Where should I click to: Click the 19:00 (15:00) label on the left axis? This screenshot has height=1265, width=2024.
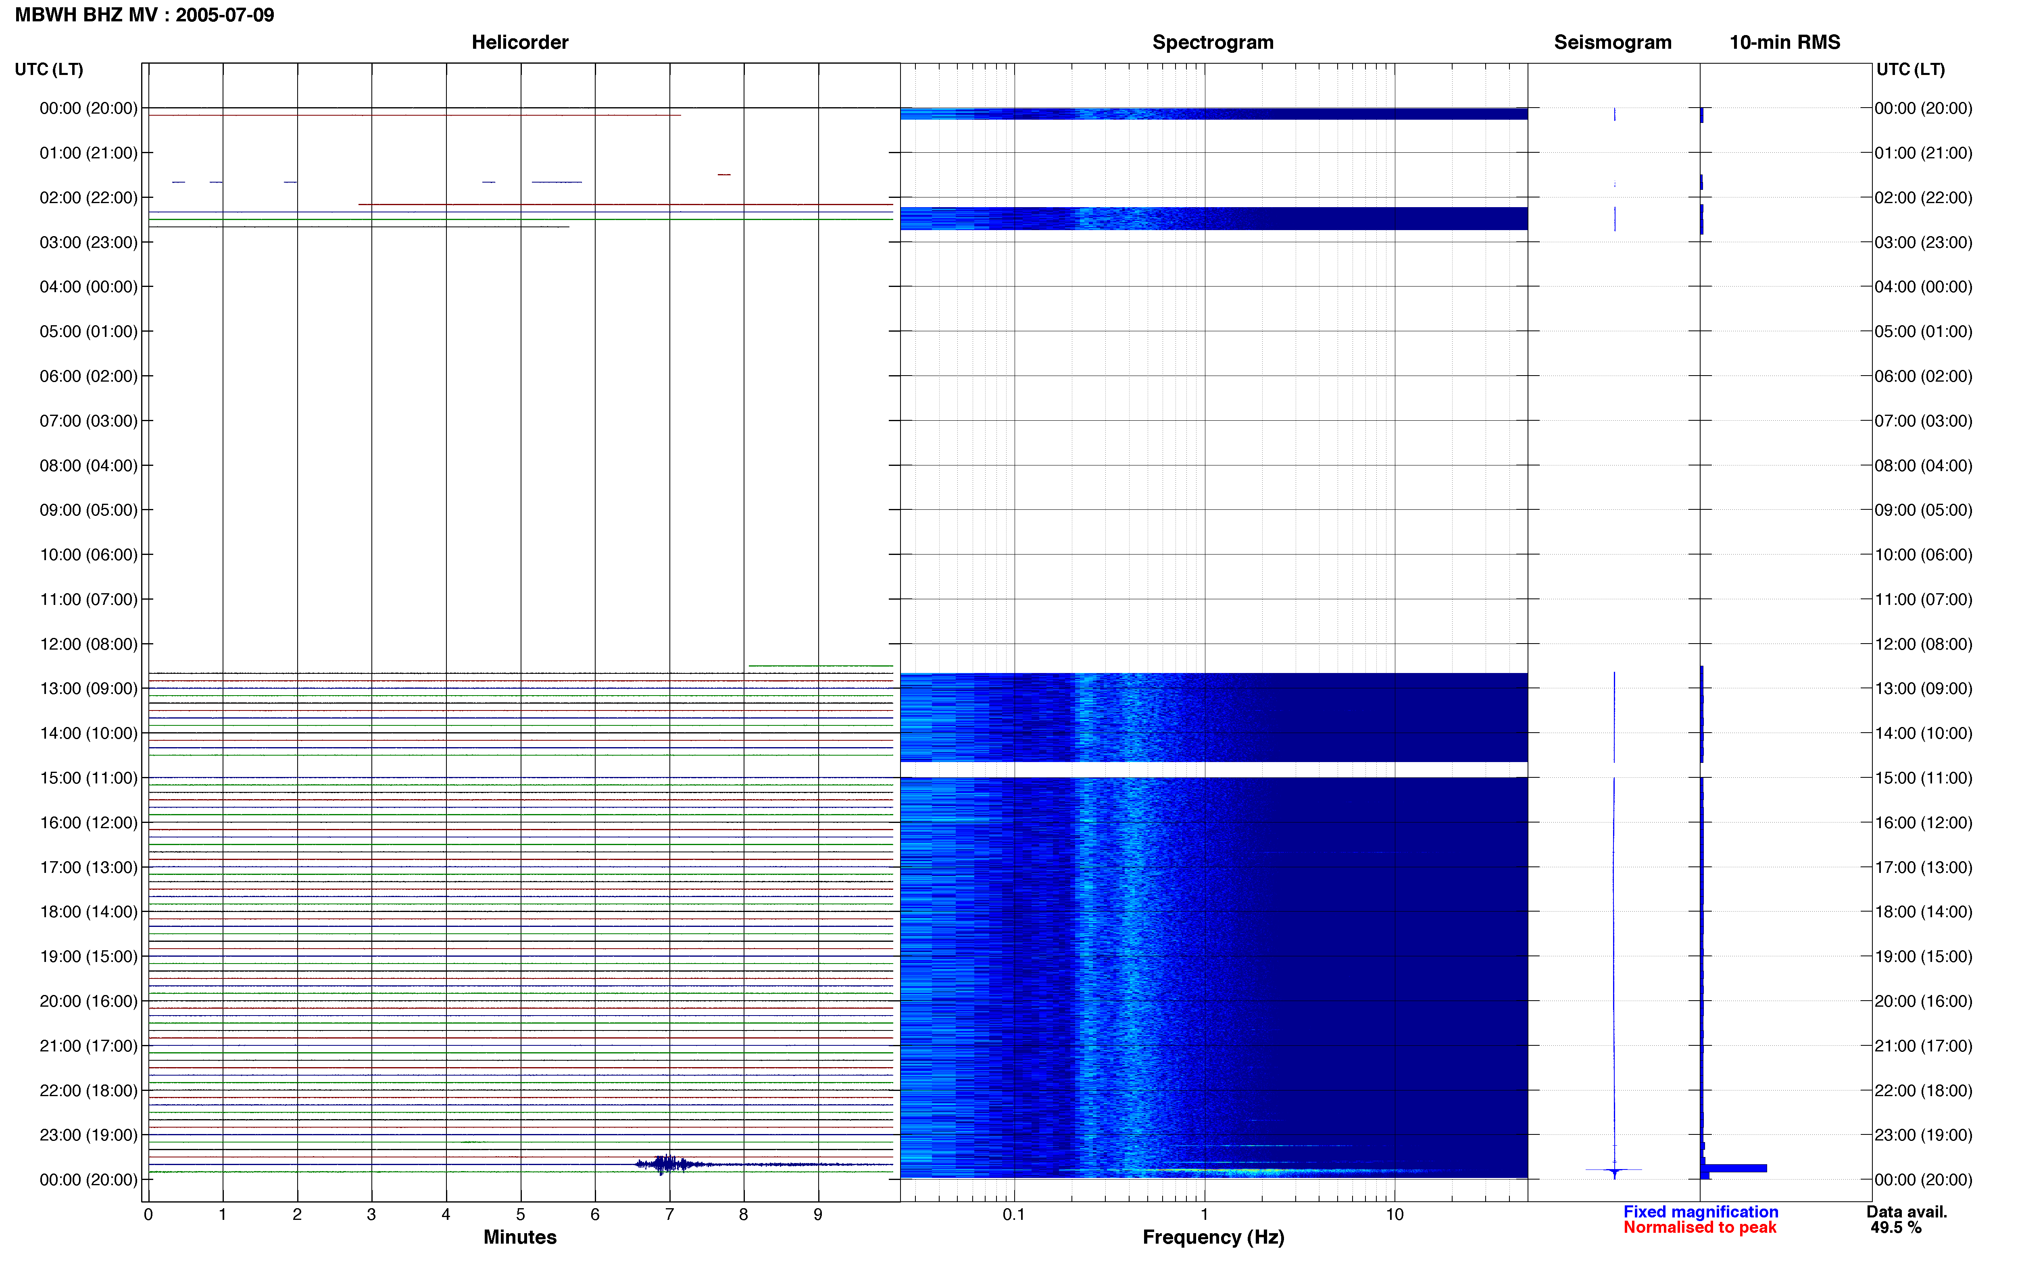coord(89,956)
